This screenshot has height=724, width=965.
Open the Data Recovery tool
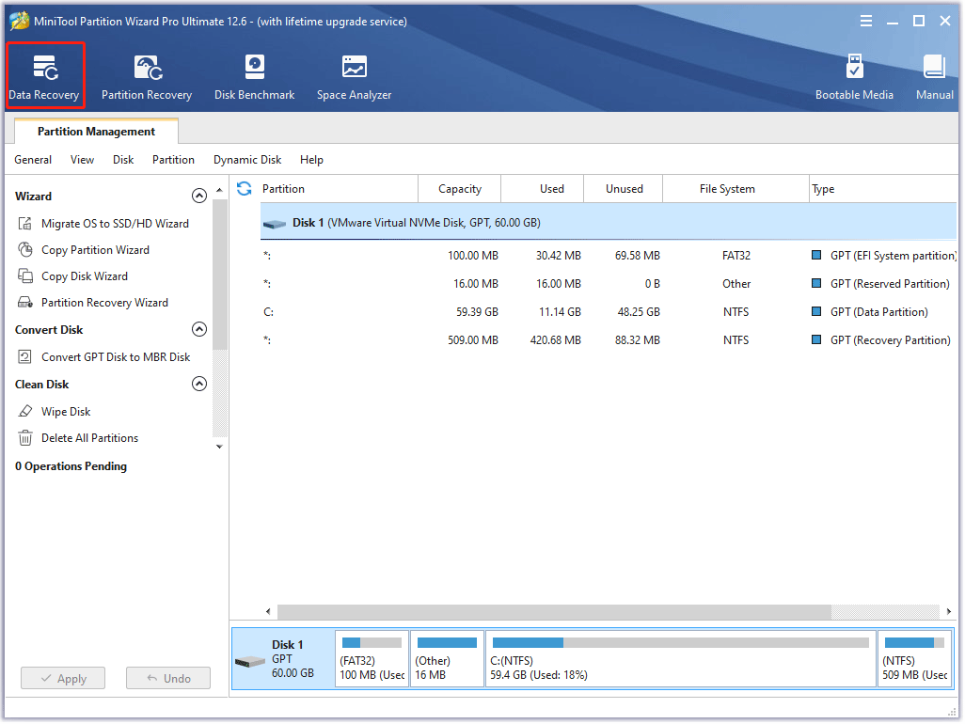[44, 75]
